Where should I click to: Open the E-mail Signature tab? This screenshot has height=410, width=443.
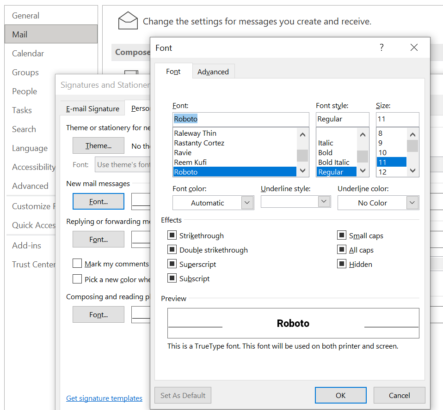92,109
